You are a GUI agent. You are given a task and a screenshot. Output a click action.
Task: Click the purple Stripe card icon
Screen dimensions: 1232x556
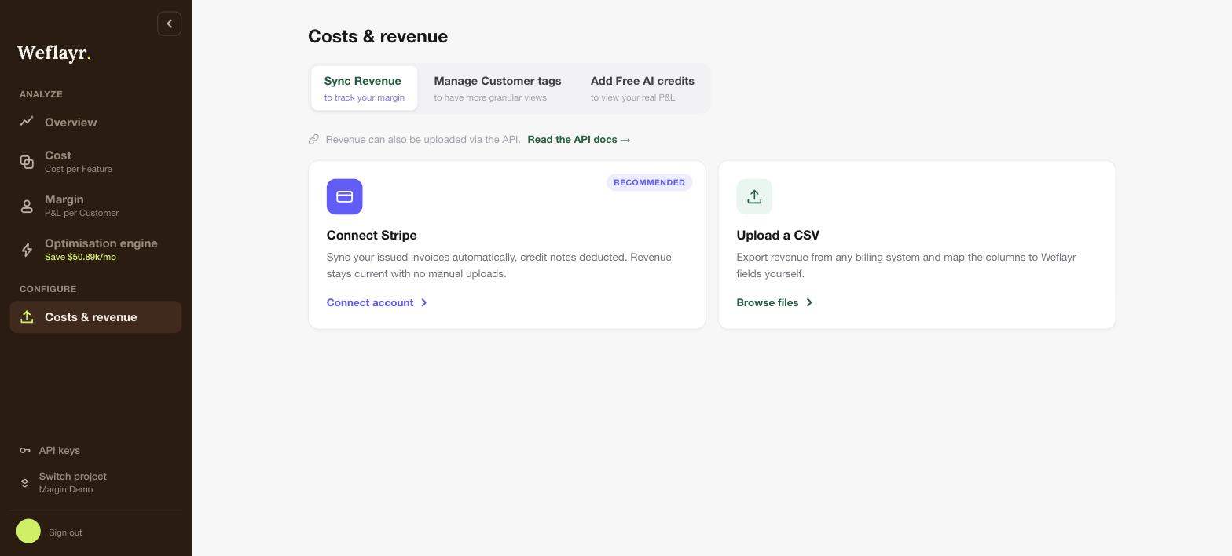(344, 196)
